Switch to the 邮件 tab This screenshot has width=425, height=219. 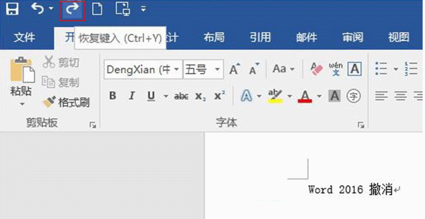pyautogui.click(x=306, y=37)
